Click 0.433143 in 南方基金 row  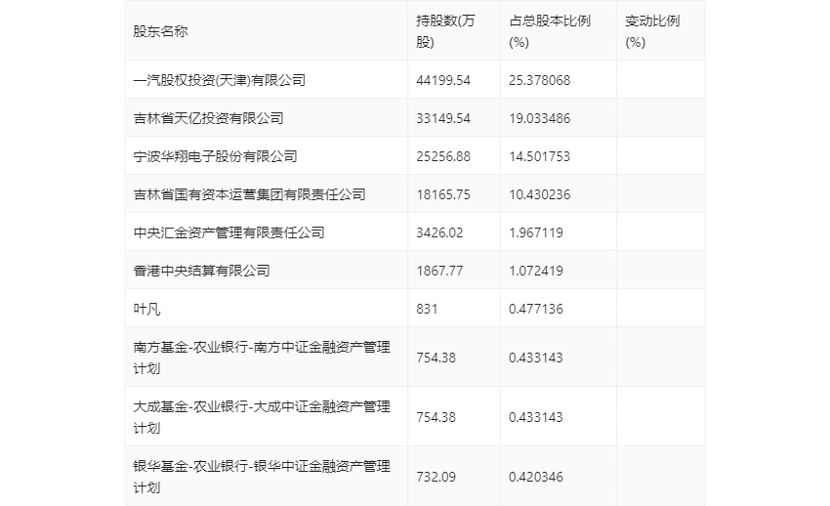(x=536, y=358)
